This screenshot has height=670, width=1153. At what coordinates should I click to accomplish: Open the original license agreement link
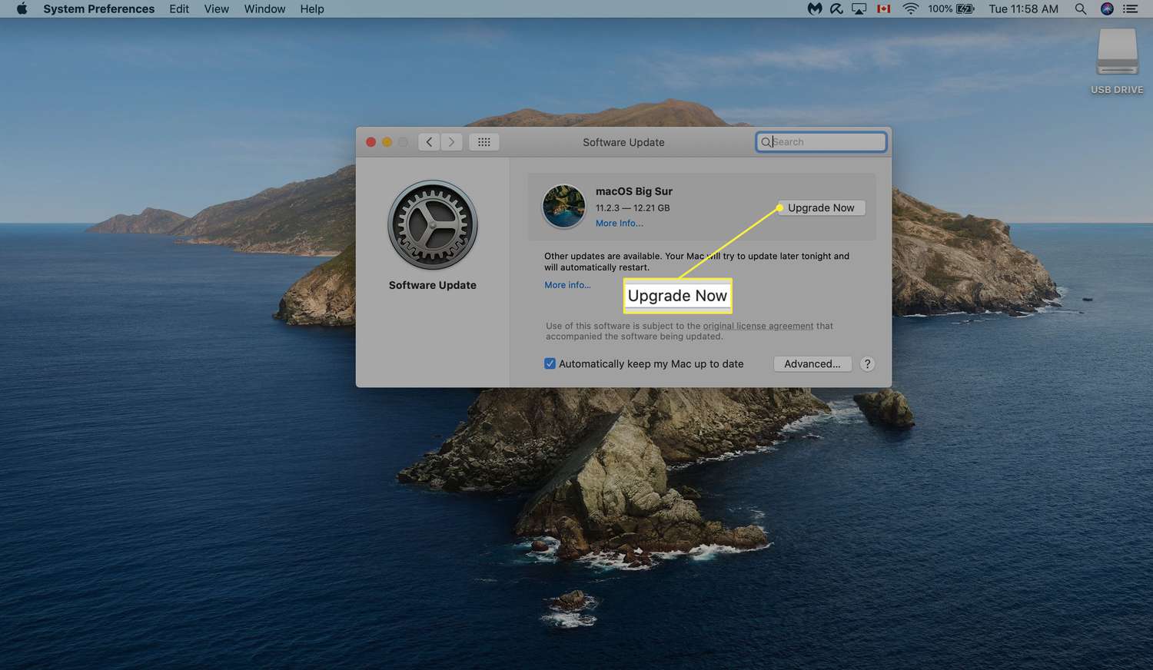(x=757, y=326)
